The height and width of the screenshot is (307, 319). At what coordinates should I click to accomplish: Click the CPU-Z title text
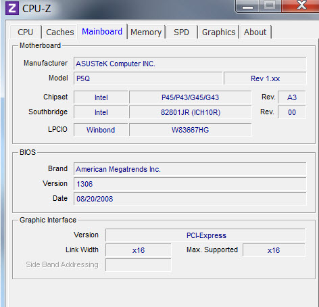pos(36,9)
